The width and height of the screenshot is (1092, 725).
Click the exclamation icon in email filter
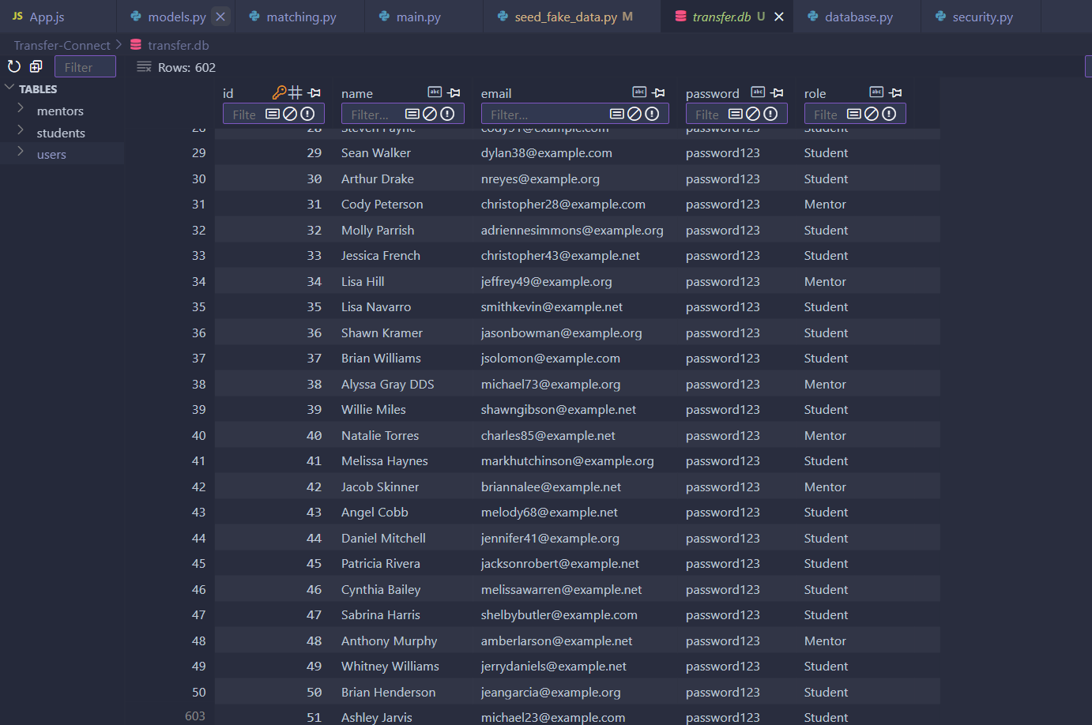[652, 114]
